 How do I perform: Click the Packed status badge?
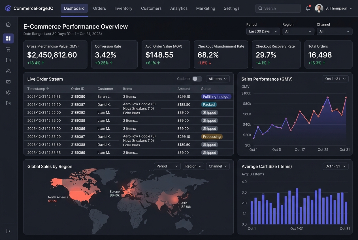point(209,104)
